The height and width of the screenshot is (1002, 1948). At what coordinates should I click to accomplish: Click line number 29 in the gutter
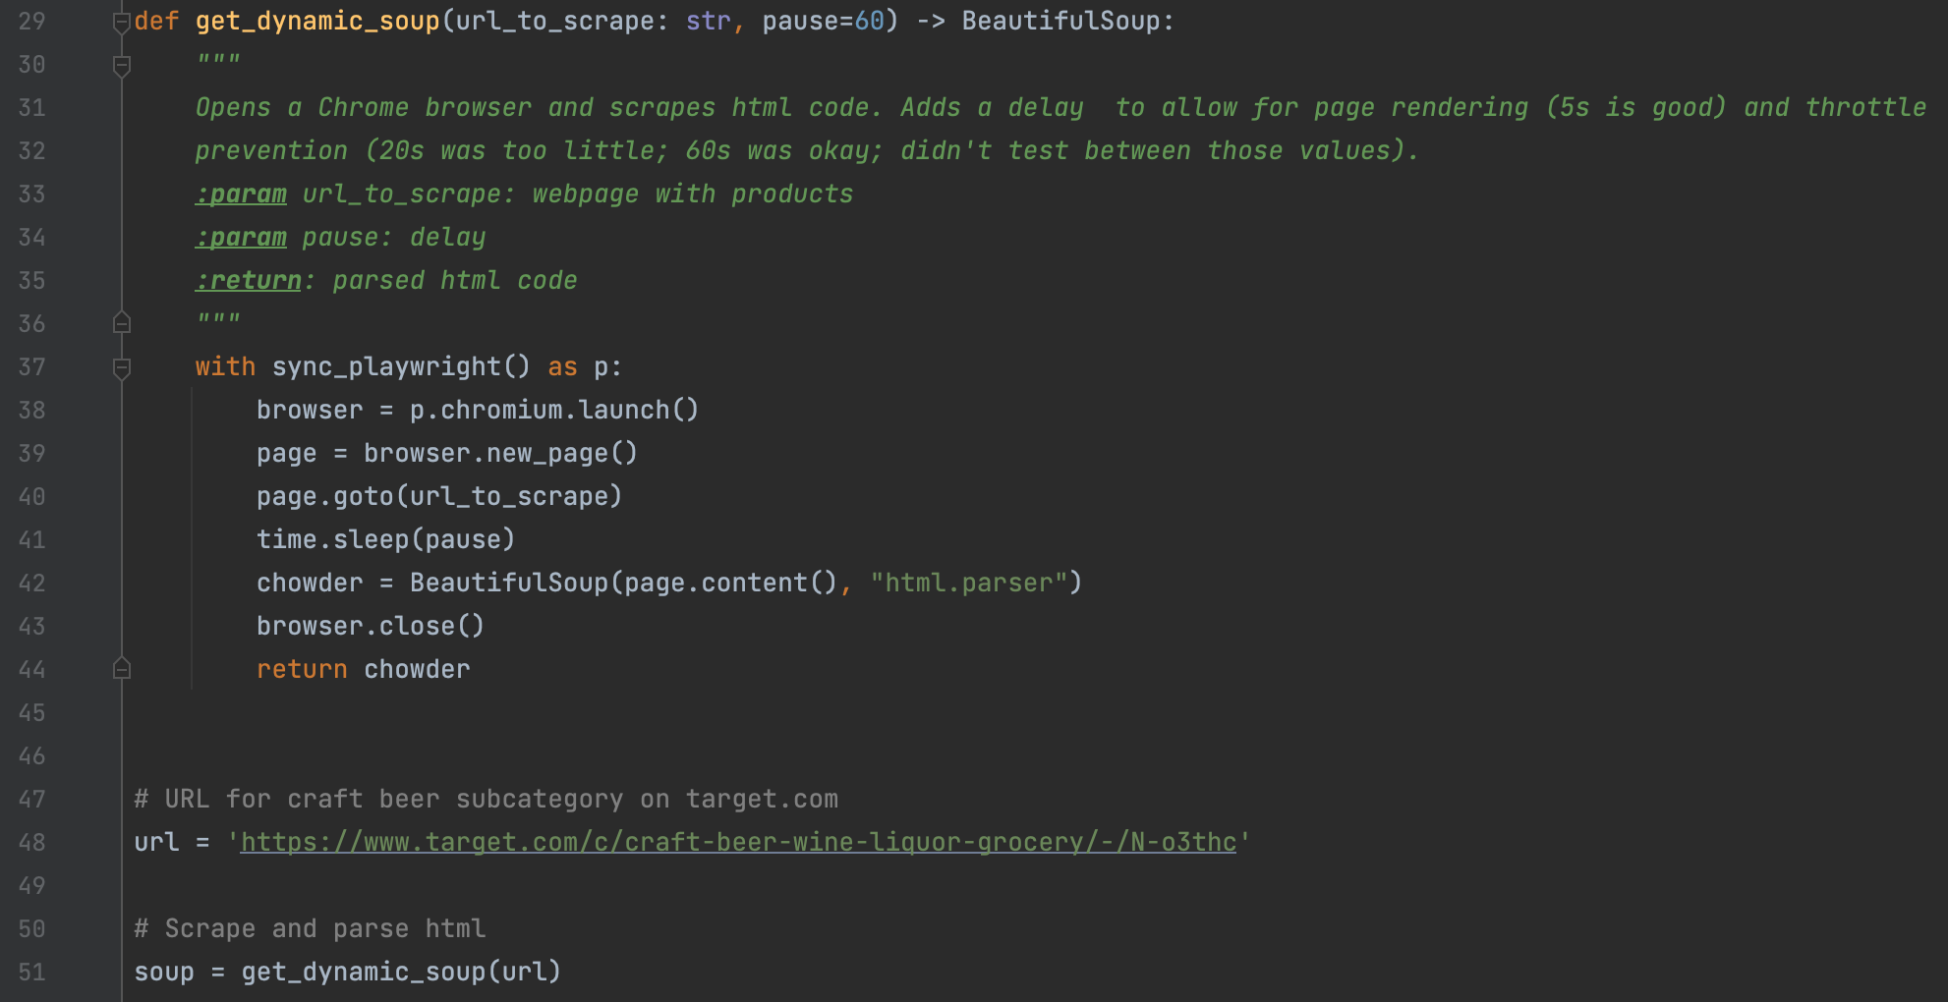32,22
